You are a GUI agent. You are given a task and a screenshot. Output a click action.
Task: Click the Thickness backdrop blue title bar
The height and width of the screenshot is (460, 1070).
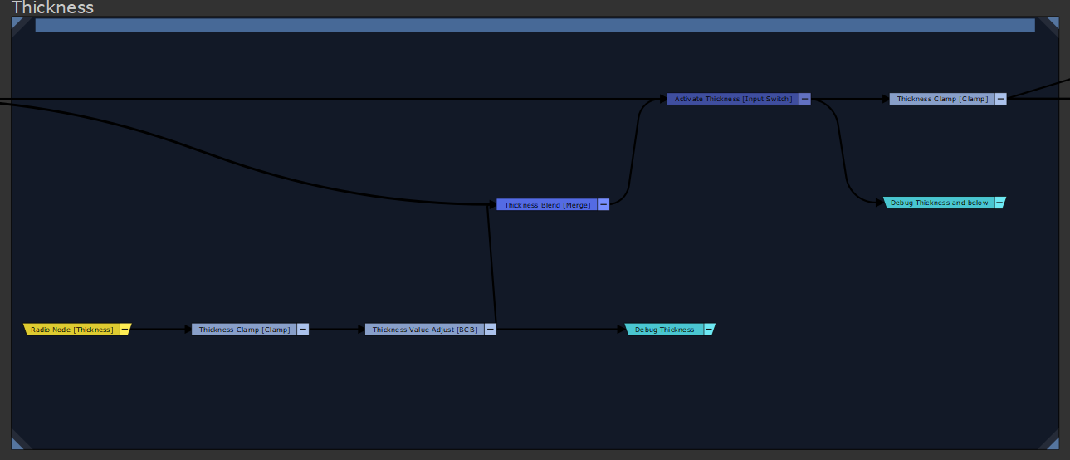(535, 26)
